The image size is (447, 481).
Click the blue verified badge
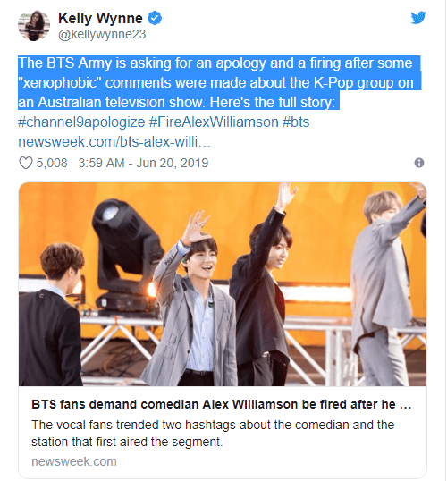coord(155,18)
